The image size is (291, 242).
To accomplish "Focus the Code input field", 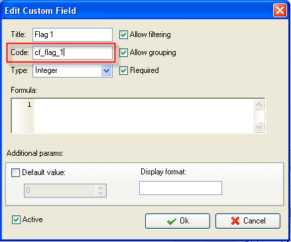I will pyautogui.click(x=72, y=52).
